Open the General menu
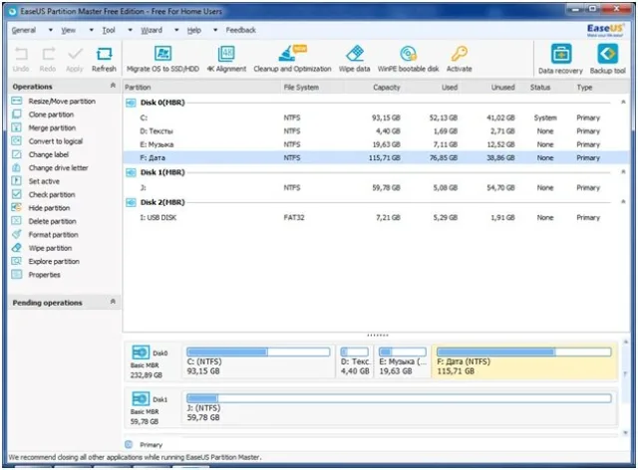 [24, 30]
